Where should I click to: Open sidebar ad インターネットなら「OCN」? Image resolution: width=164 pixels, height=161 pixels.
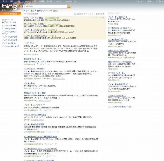click(118, 39)
